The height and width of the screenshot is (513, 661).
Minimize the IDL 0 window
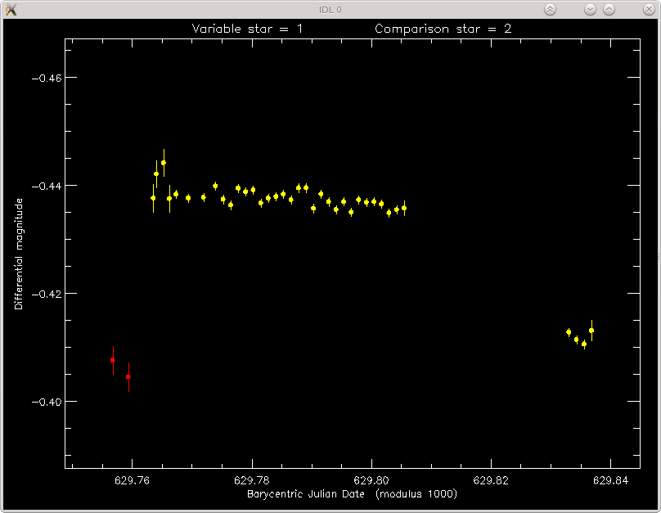coord(590,10)
